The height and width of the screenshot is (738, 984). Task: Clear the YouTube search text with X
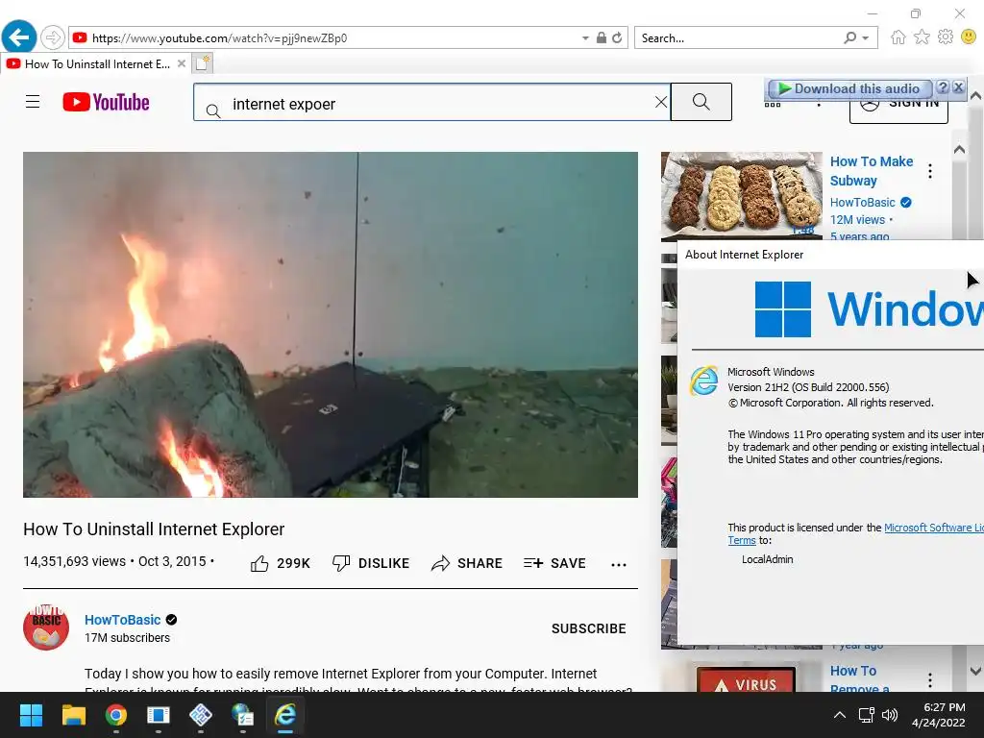661,102
